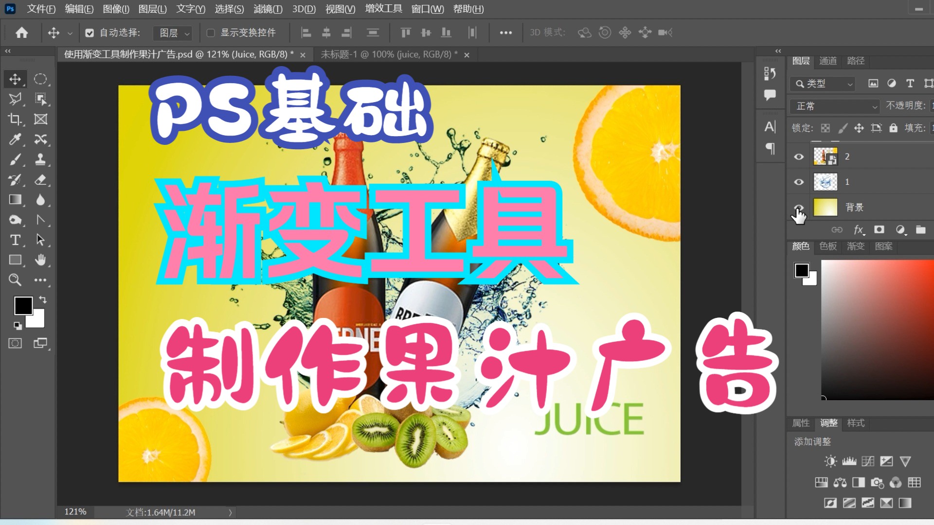Expand the status bar info arrow
Image resolution: width=934 pixels, height=525 pixels.
[x=230, y=512]
